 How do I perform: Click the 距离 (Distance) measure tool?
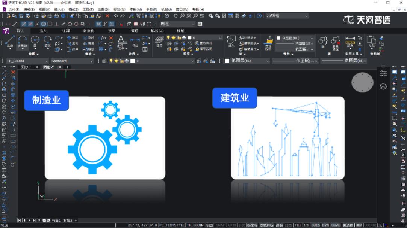[x=350, y=42]
